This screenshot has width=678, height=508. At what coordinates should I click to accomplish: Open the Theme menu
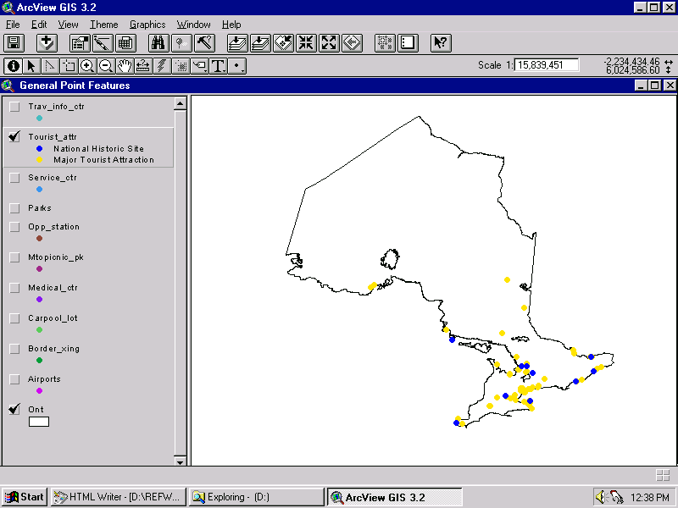click(103, 25)
